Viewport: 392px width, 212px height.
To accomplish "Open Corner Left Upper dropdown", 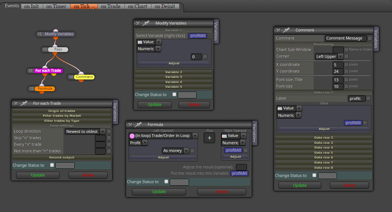I will coord(329,56).
